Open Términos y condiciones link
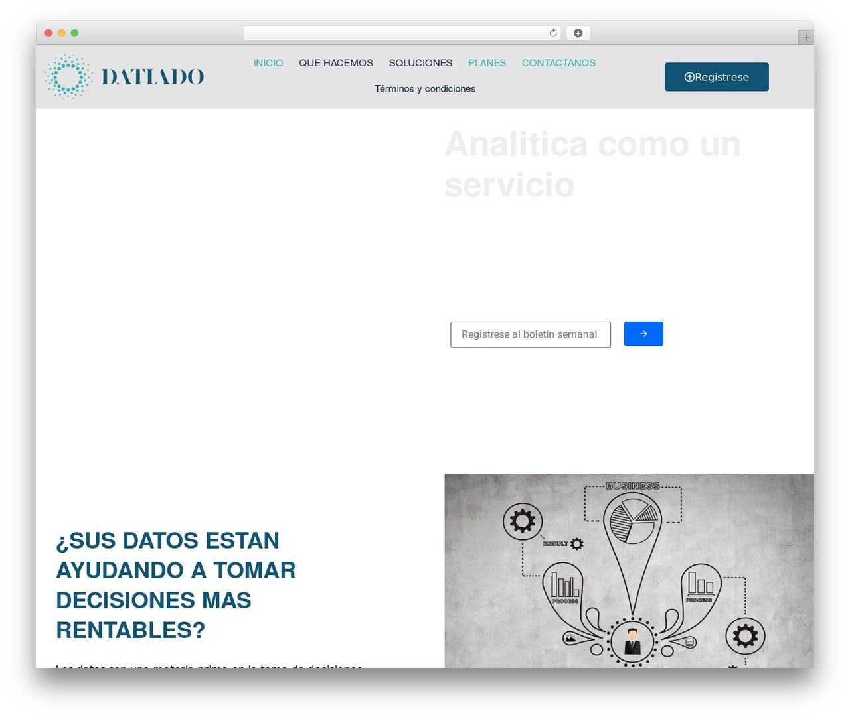850x719 pixels. click(425, 89)
